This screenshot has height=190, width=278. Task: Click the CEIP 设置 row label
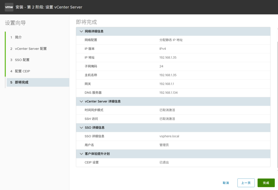(92, 162)
